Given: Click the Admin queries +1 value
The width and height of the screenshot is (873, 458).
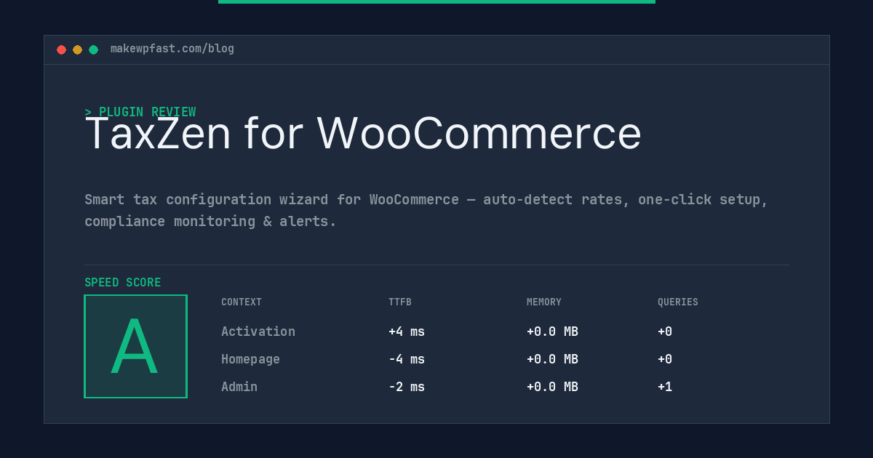Looking at the screenshot, I should (x=665, y=387).
